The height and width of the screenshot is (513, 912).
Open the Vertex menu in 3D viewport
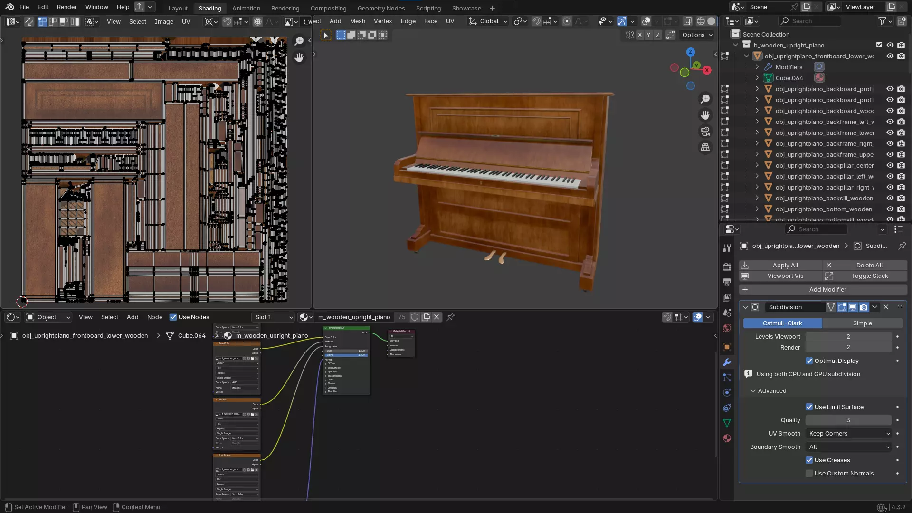click(383, 21)
